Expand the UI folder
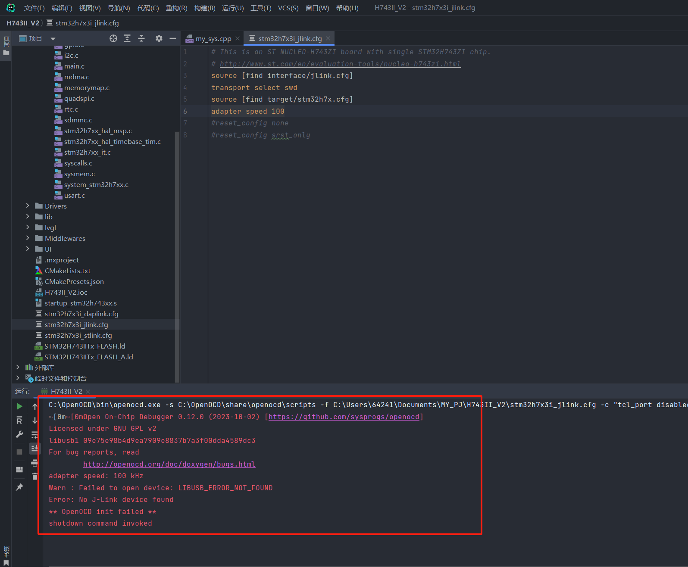This screenshot has height=567, width=688. click(28, 249)
